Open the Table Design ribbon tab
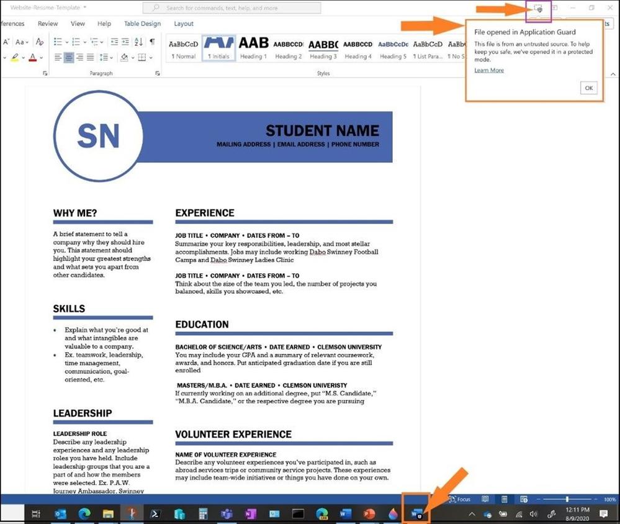620x524 pixels. tap(142, 24)
